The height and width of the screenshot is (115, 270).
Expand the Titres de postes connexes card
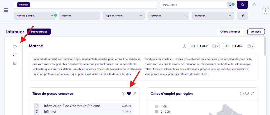point(134,94)
